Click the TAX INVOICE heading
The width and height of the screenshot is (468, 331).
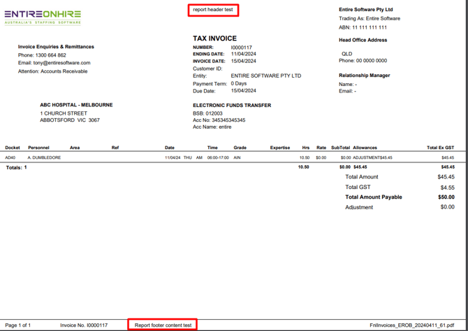214,38
